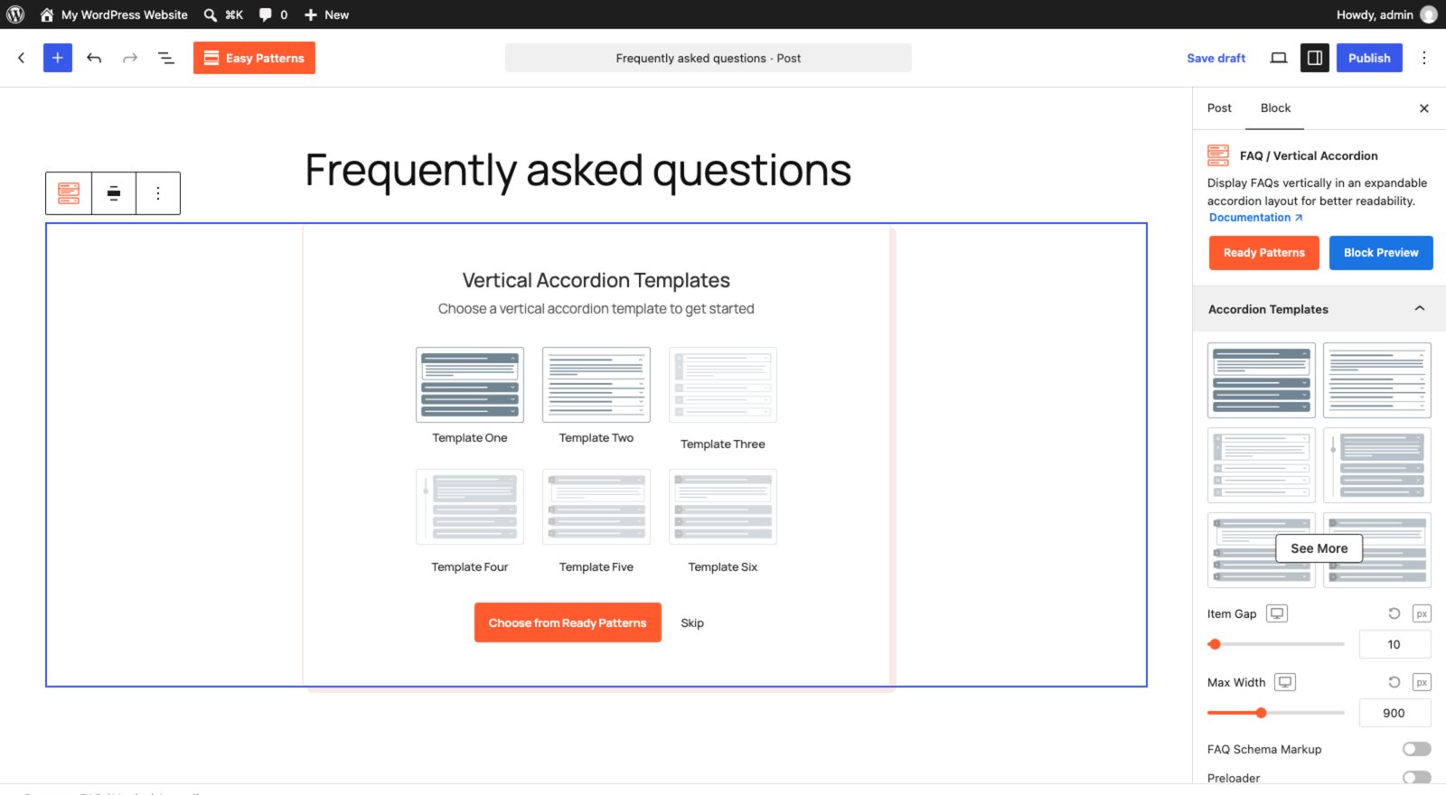1446x795 pixels.
Task: Open My WordPress Website home link
Action: click(114, 14)
